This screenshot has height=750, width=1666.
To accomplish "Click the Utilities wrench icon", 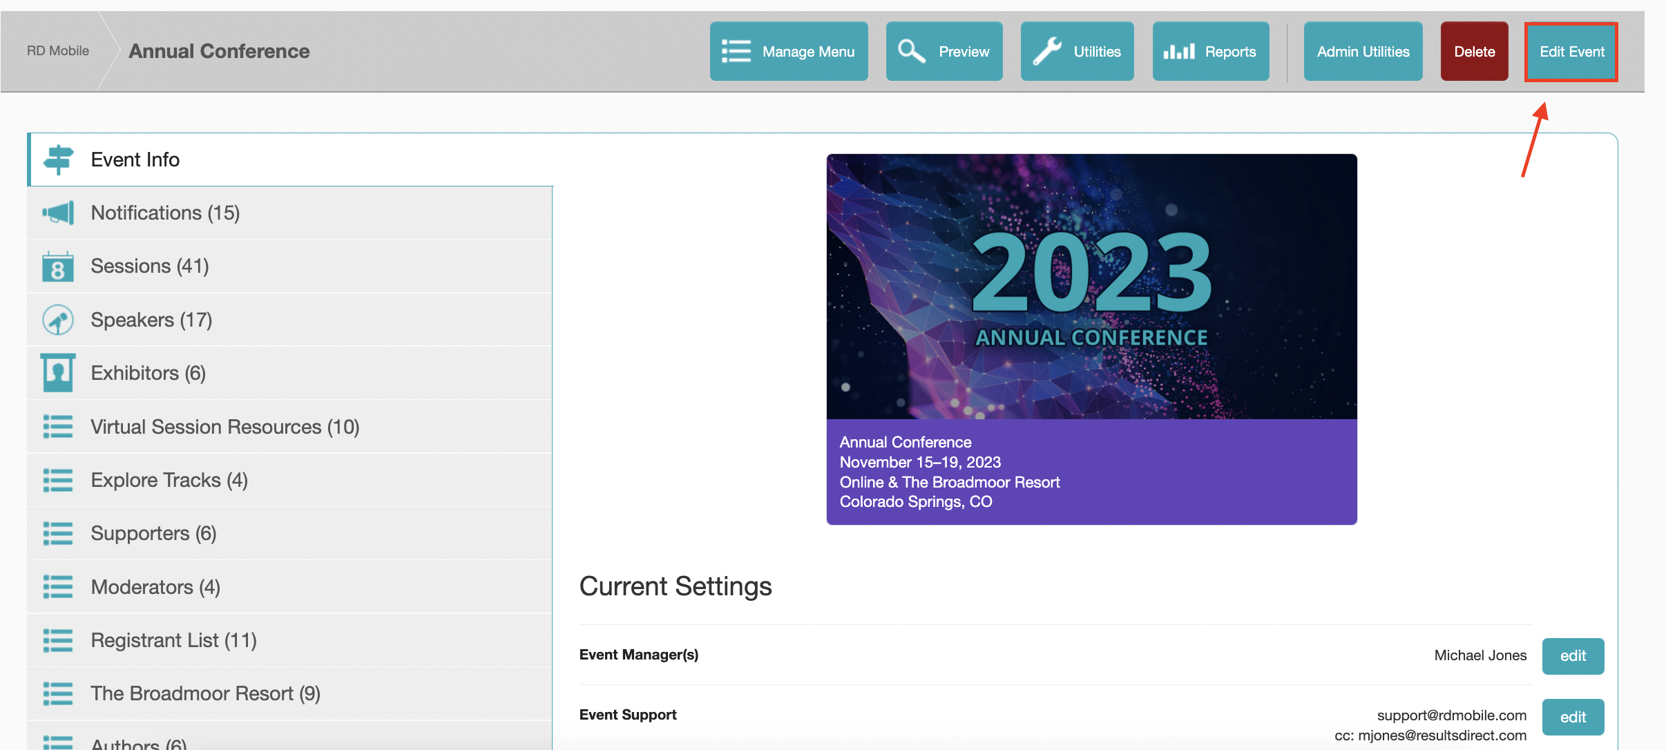I will 1047,51.
